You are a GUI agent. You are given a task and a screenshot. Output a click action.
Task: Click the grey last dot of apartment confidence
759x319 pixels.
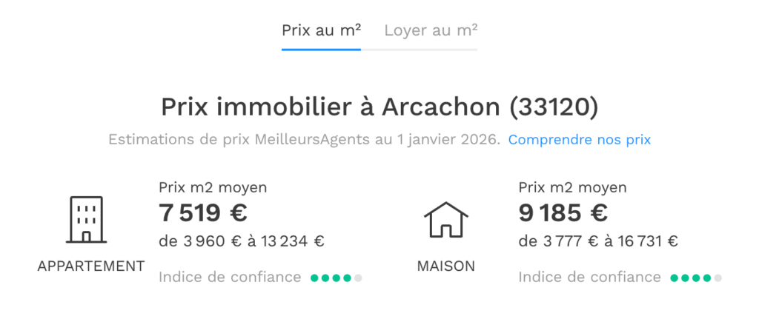358,278
